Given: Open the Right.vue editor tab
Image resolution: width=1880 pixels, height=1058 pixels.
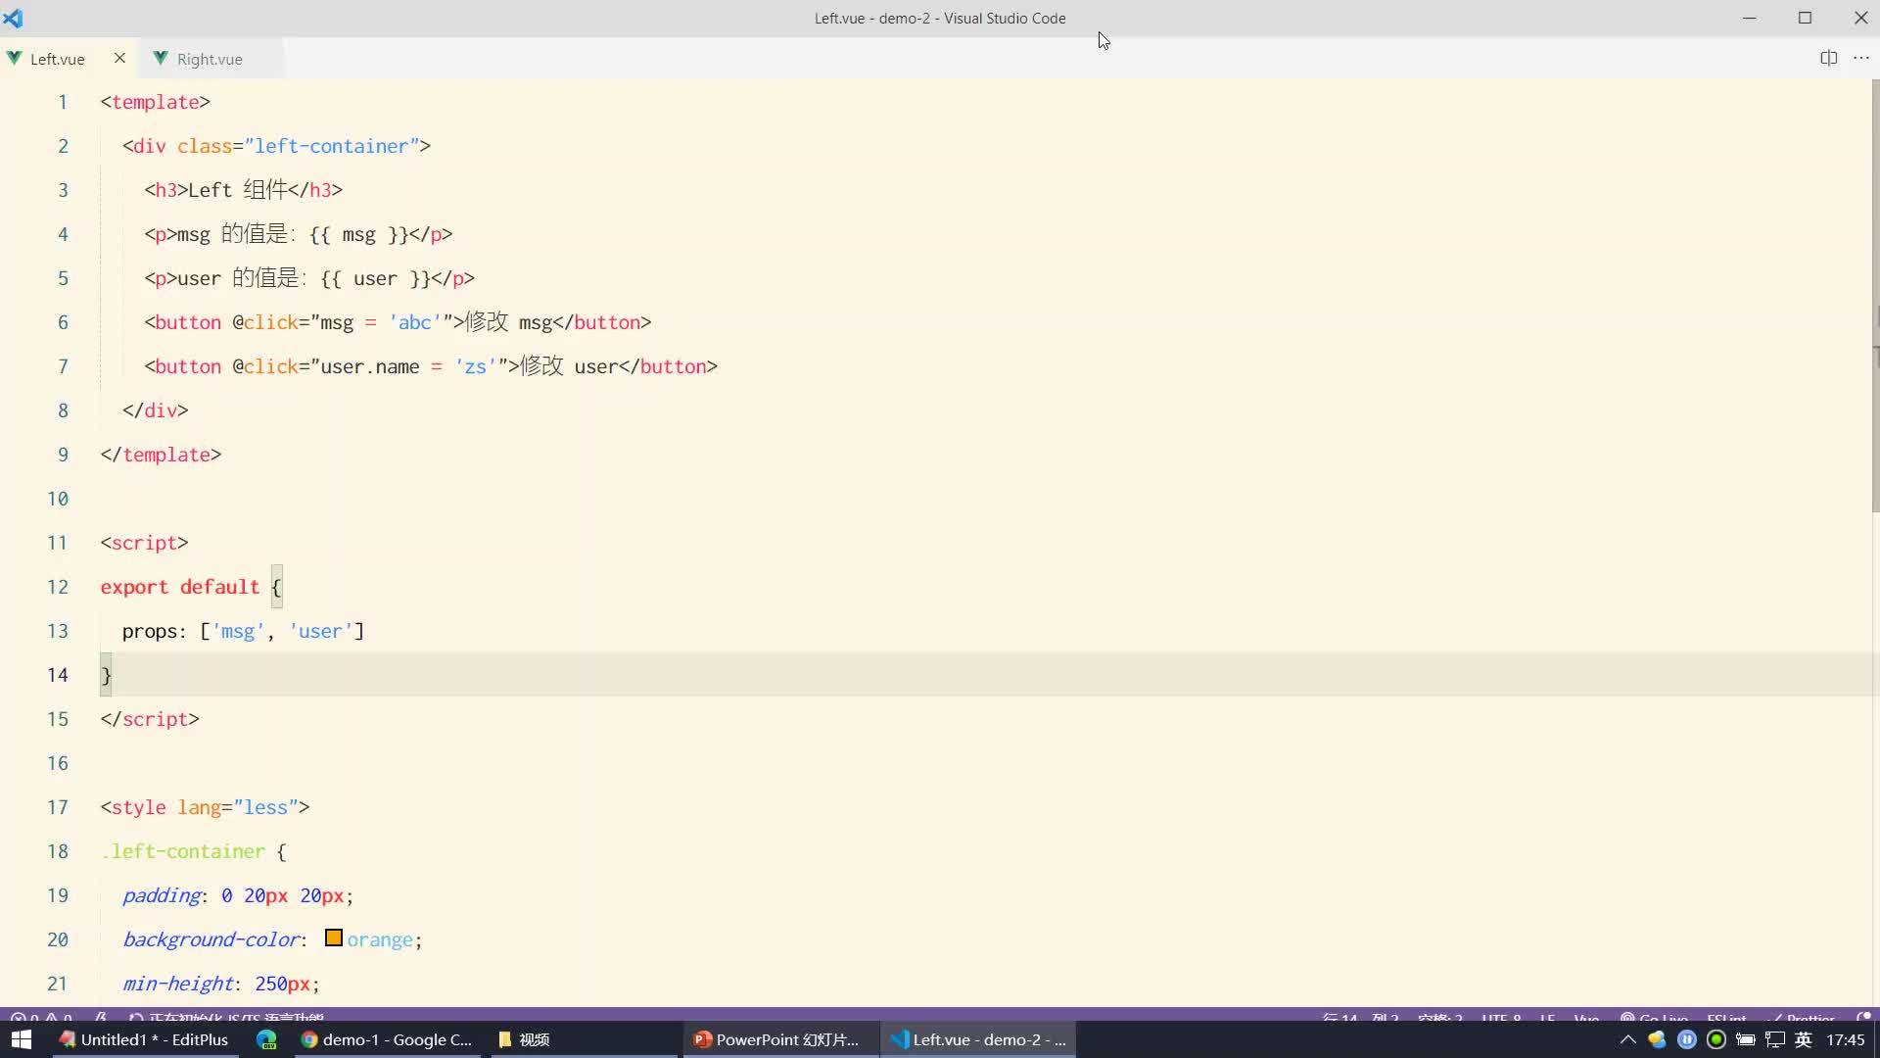Looking at the screenshot, I should (x=210, y=59).
